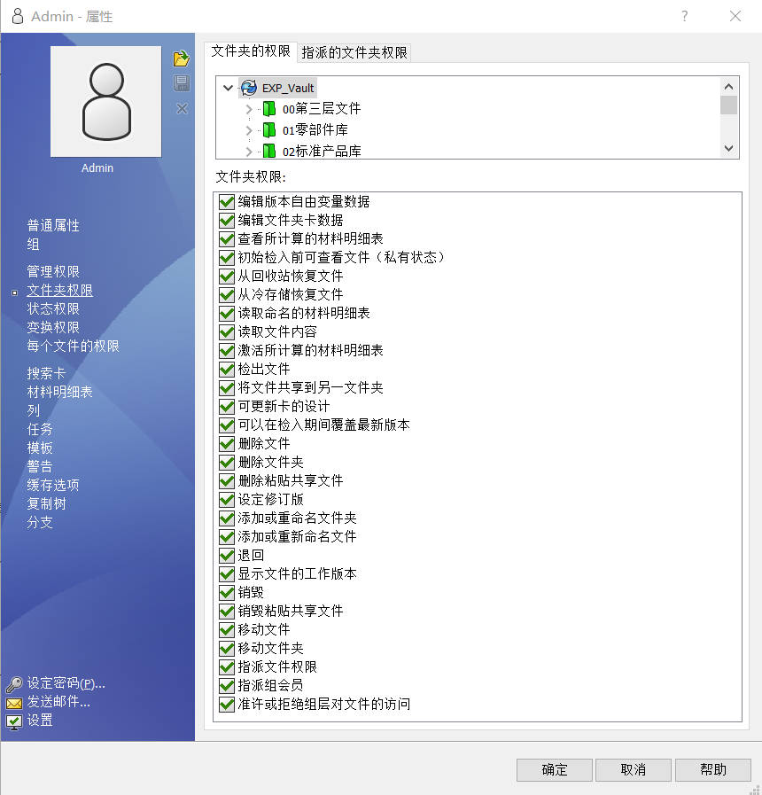Expand the 02标准产品库 folder
The image size is (762, 795).
point(248,151)
